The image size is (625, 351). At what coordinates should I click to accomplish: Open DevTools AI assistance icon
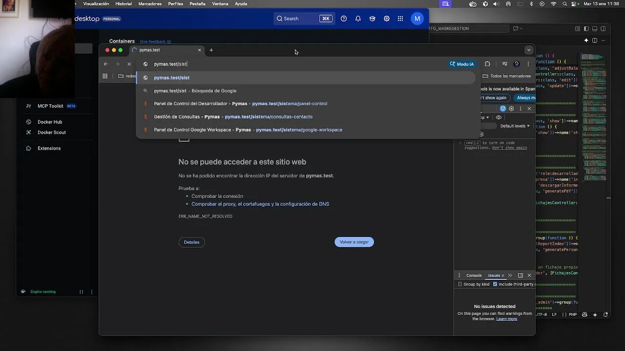click(x=503, y=109)
